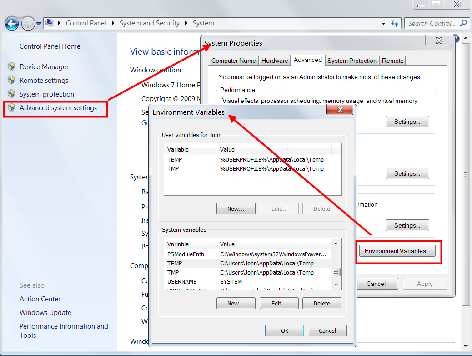Click the shield icon beside Advanced system settings

pyautogui.click(x=11, y=107)
